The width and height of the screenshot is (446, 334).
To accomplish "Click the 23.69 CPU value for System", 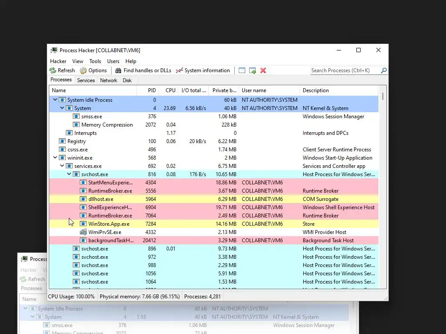I will [169, 108].
